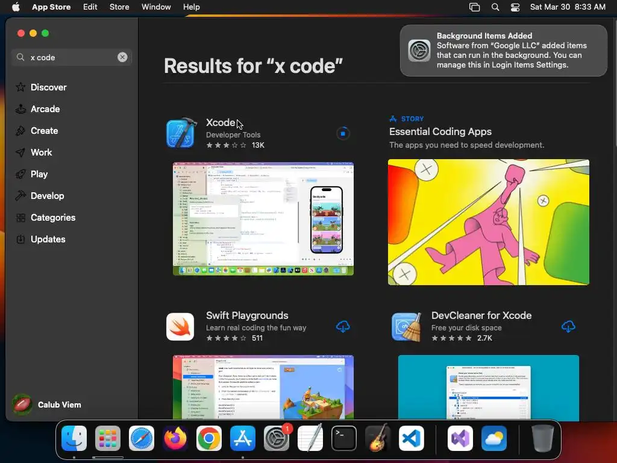Open the Weather app in Dock
The width and height of the screenshot is (617, 463).
[x=494, y=438]
